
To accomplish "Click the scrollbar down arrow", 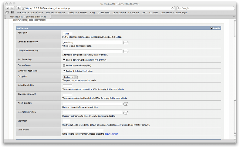I will coord(235,138).
